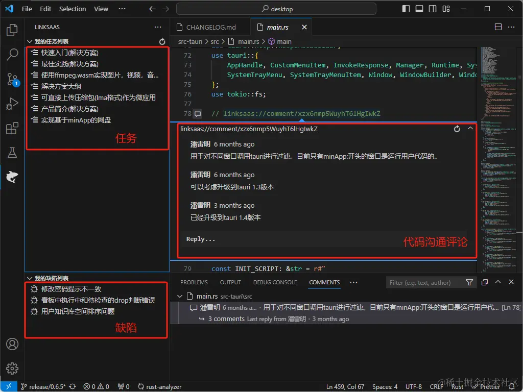Open Run and Debug view
Image resolution: width=523 pixels, height=392 pixels.
12,104
